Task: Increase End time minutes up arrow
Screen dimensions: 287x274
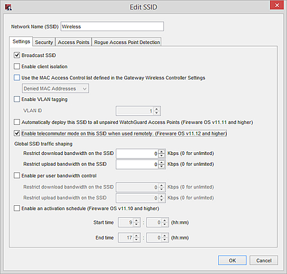Action: [165, 236]
